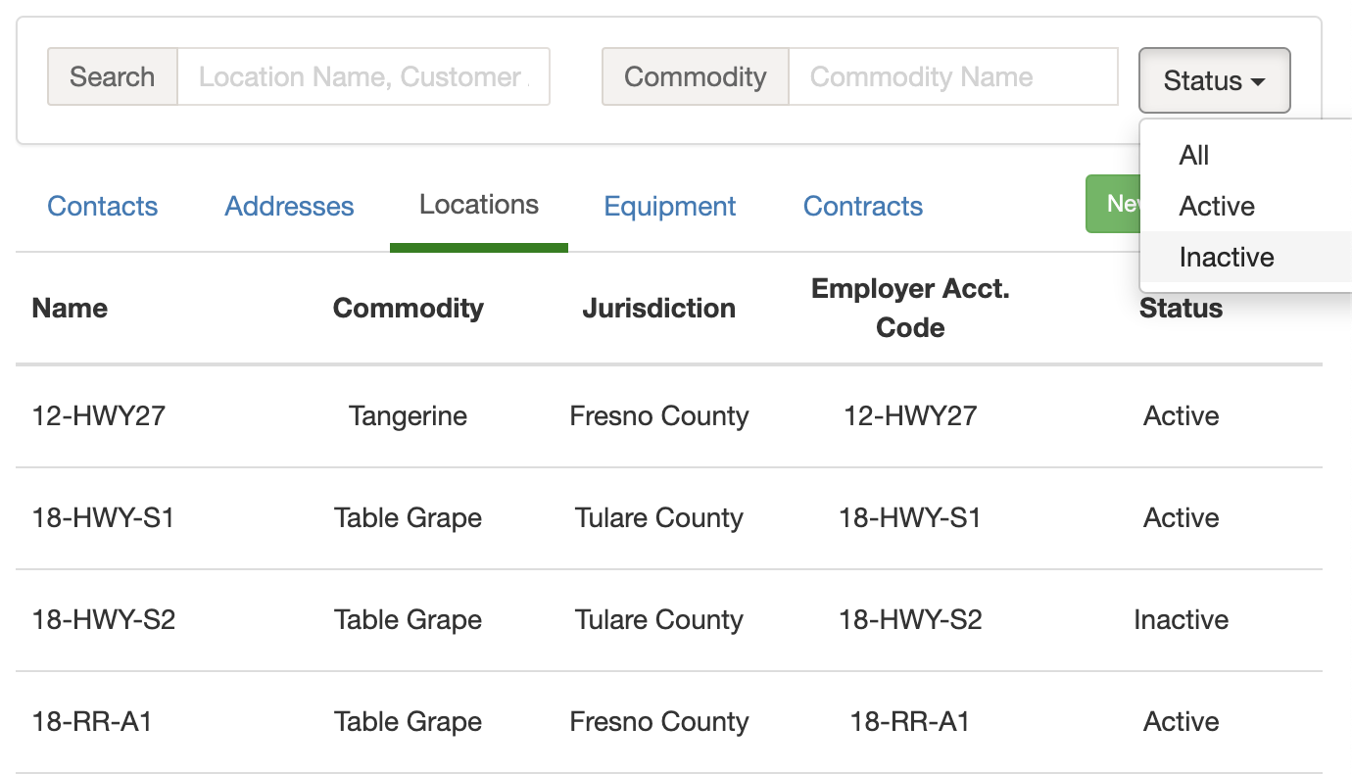Select the 18-HWY-S1 location name
This screenshot has height=774, width=1352.
pos(104,517)
